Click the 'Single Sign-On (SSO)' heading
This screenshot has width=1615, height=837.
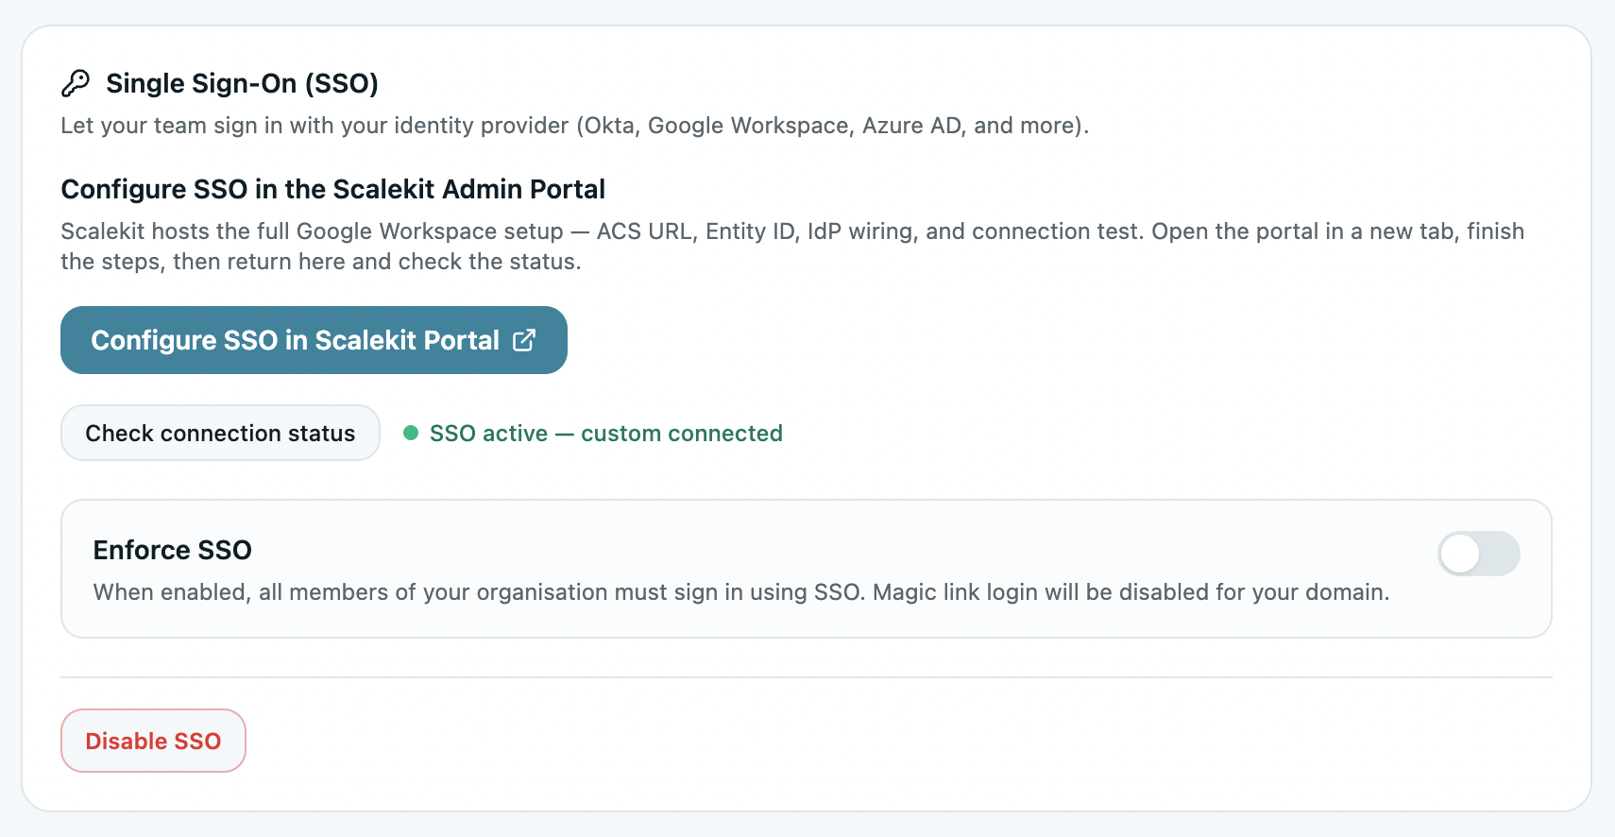(242, 83)
